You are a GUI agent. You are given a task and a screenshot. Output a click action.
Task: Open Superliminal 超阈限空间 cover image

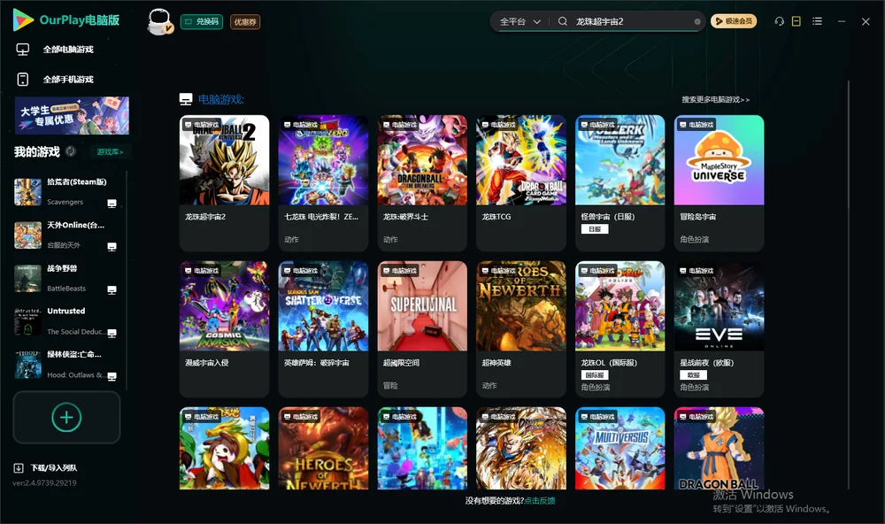click(x=422, y=306)
